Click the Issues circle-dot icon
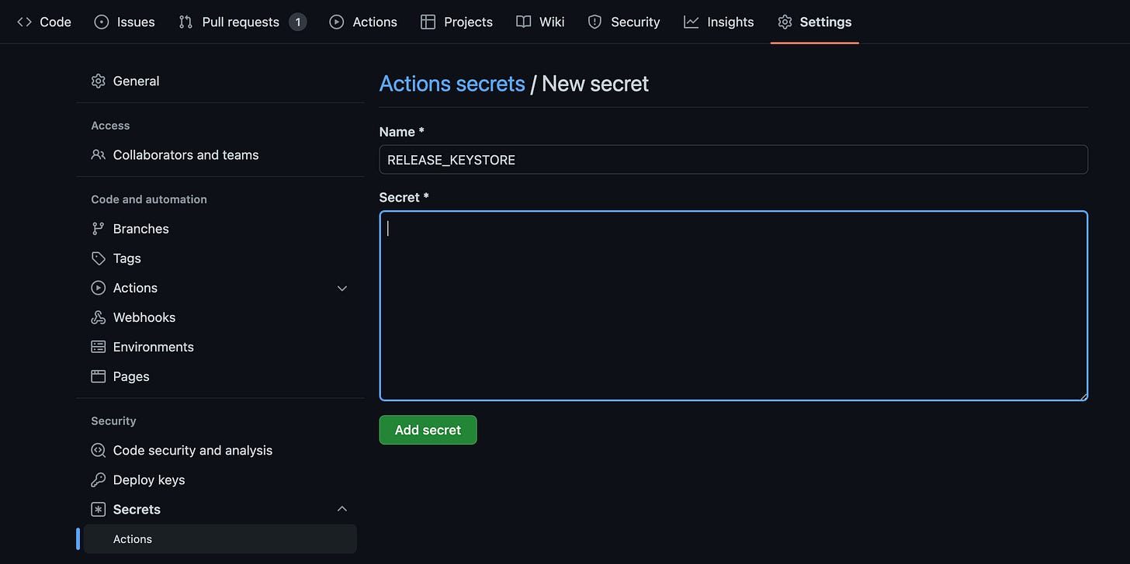Screen dimensions: 1130x564 102,22
